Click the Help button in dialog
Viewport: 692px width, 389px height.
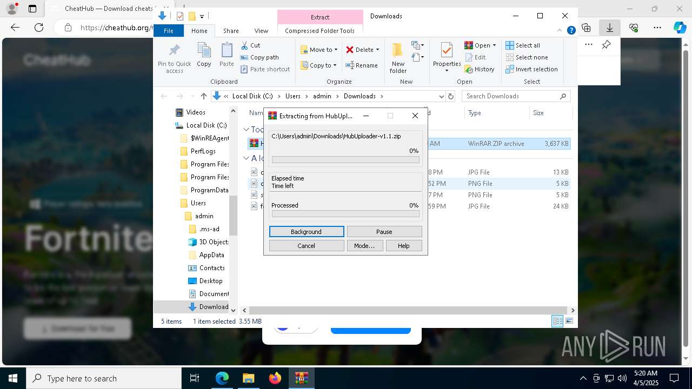click(404, 245)
